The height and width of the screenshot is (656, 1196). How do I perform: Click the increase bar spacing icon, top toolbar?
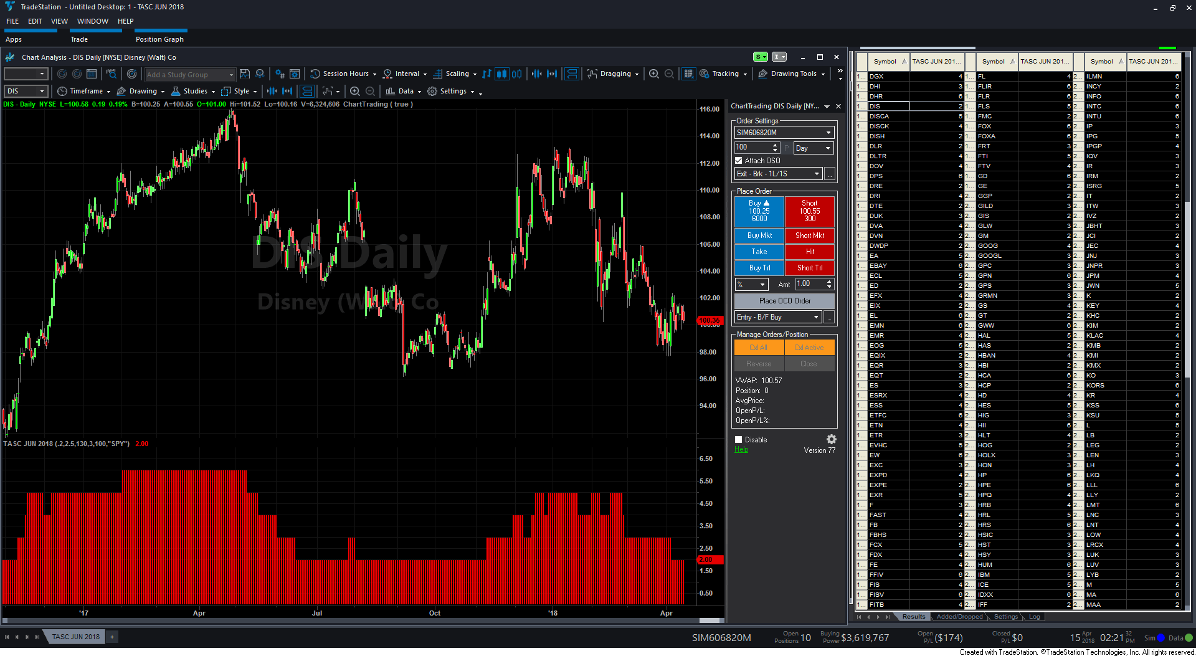552,74
